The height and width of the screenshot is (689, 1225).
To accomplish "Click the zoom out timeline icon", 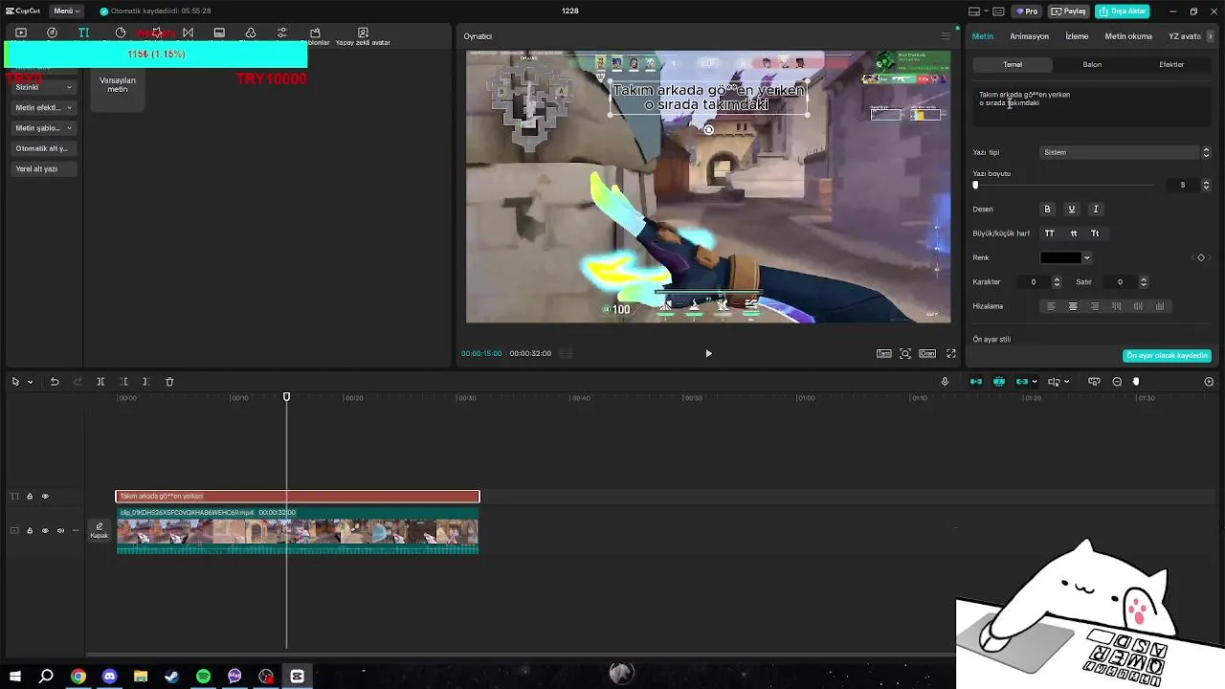I will (x=1117, y=382).
